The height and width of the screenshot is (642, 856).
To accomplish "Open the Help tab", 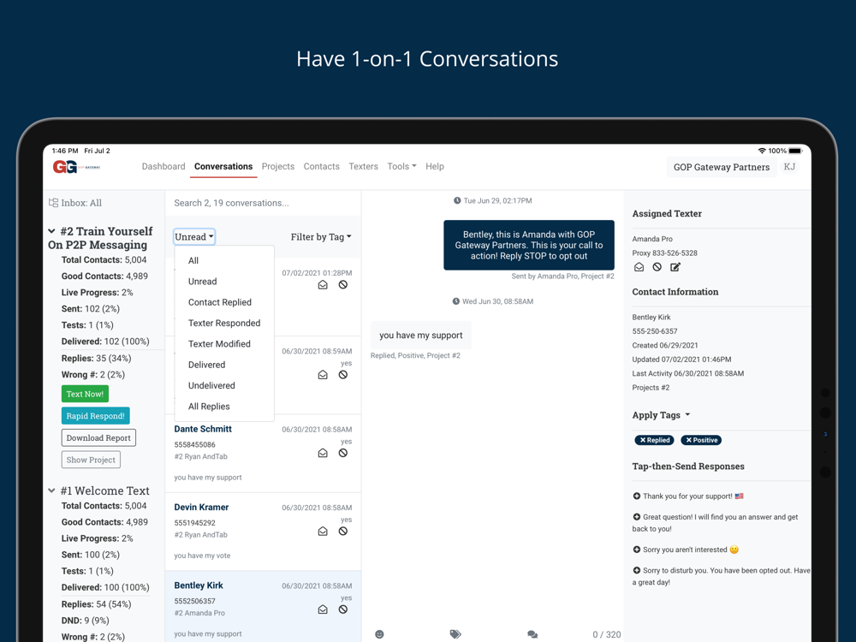I will point(435,167).
